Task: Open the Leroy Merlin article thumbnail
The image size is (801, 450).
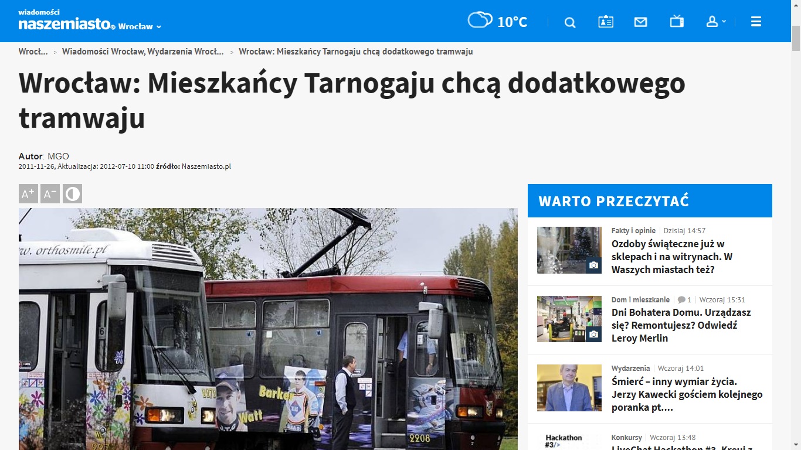Action: click(x=569, y=319)
